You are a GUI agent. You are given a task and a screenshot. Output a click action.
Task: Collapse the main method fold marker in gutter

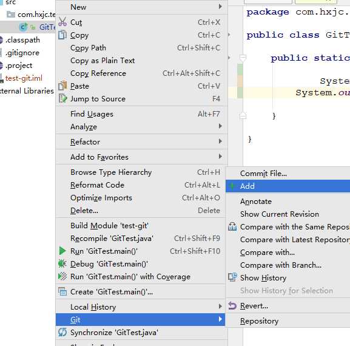[x=243, y=58]
